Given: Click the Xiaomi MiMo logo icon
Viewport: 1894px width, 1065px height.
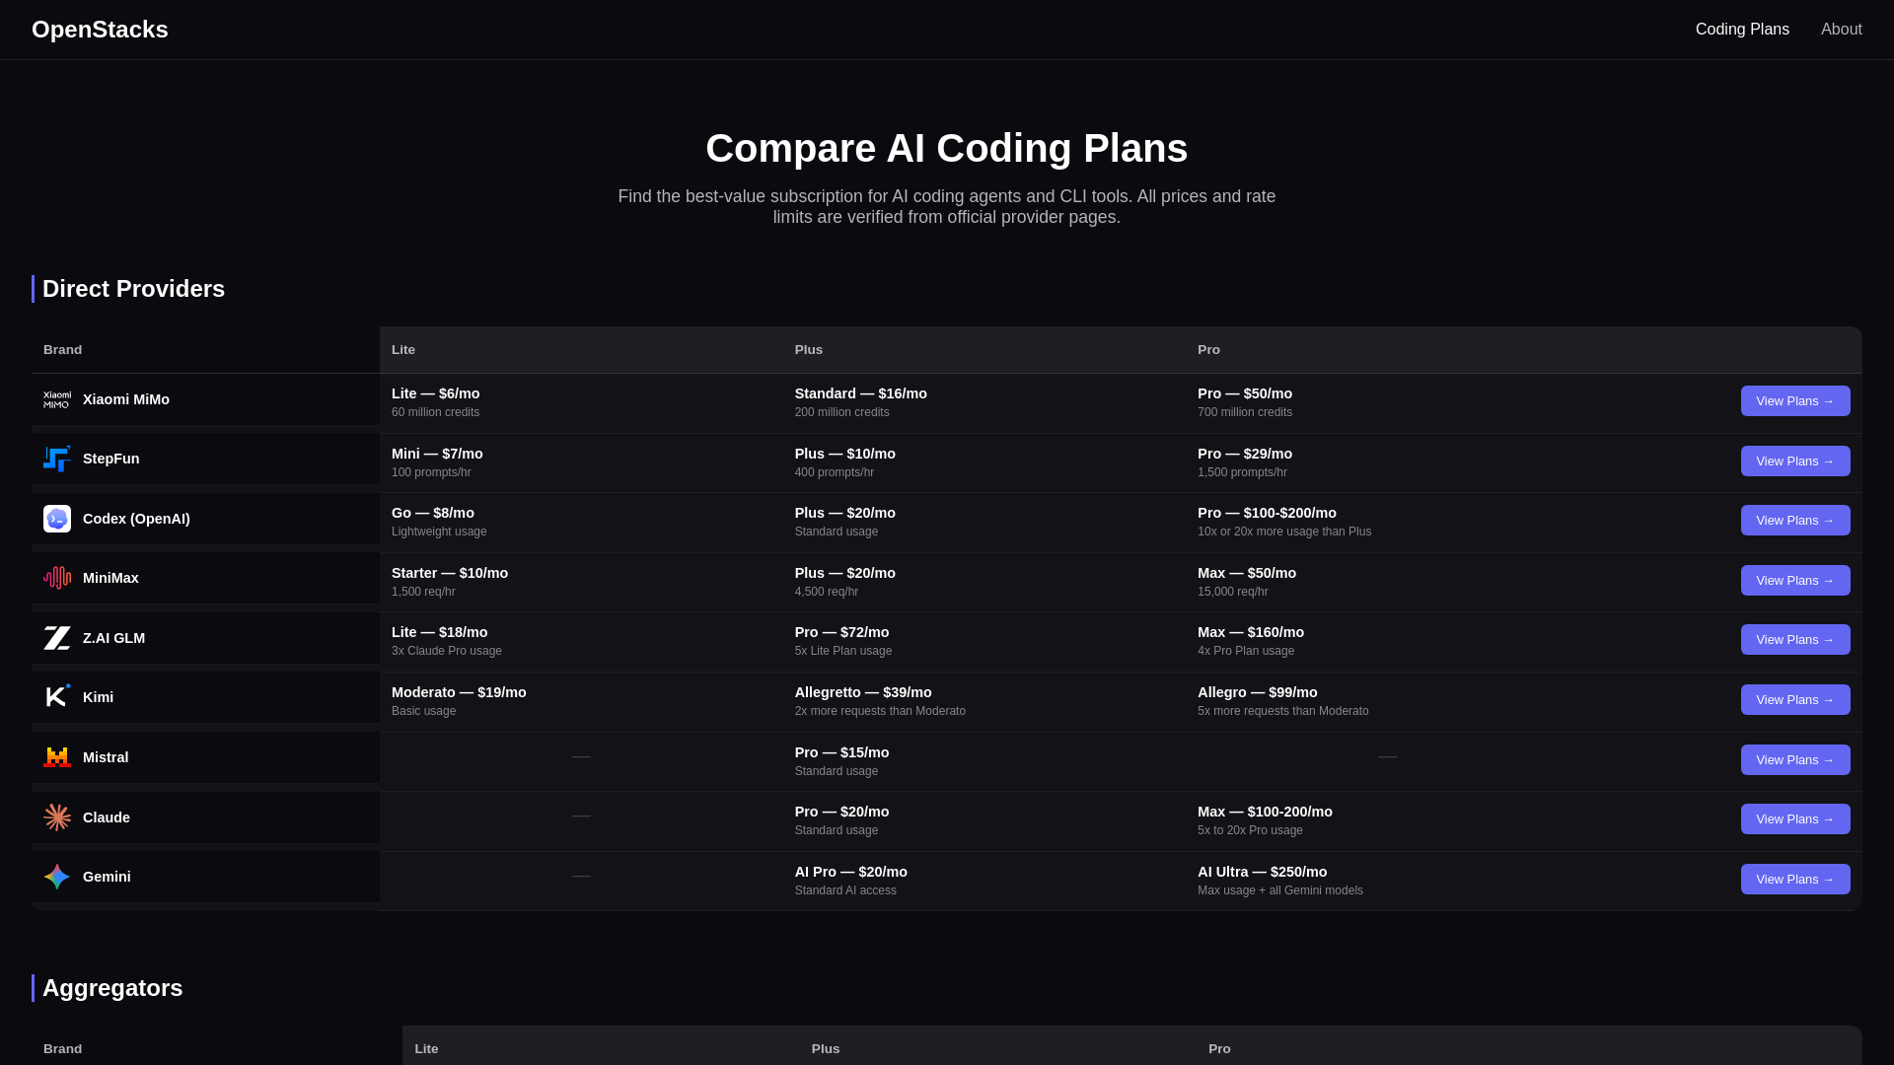Looking at the screenshot, I should (x=57, y=399).
